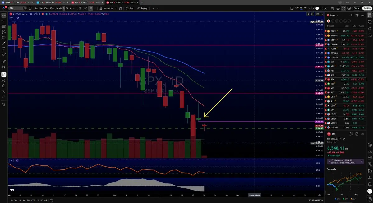Select the measure ruler tool
The width and height of the screenshot is (373, 203).
click(x=4, y=62)
